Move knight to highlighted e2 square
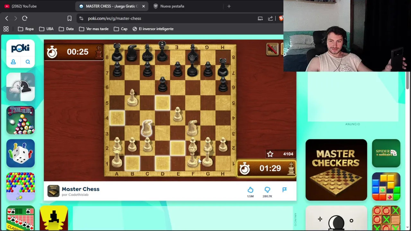Viewport: 411px width, 231px height. [178, 148]
